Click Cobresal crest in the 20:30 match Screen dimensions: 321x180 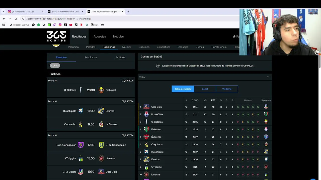[101, 90]
